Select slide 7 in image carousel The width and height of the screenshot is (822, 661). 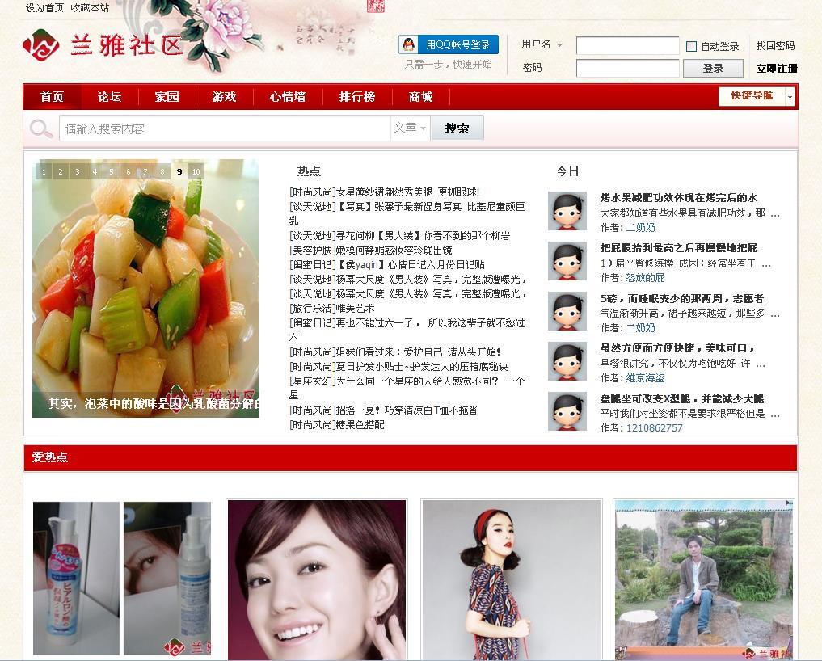[x=145, y=171]
